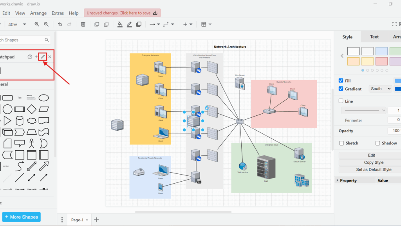The image size is (401, 226).
Task: Click the to front toolbar icon
Action: [x=97, y=24]
